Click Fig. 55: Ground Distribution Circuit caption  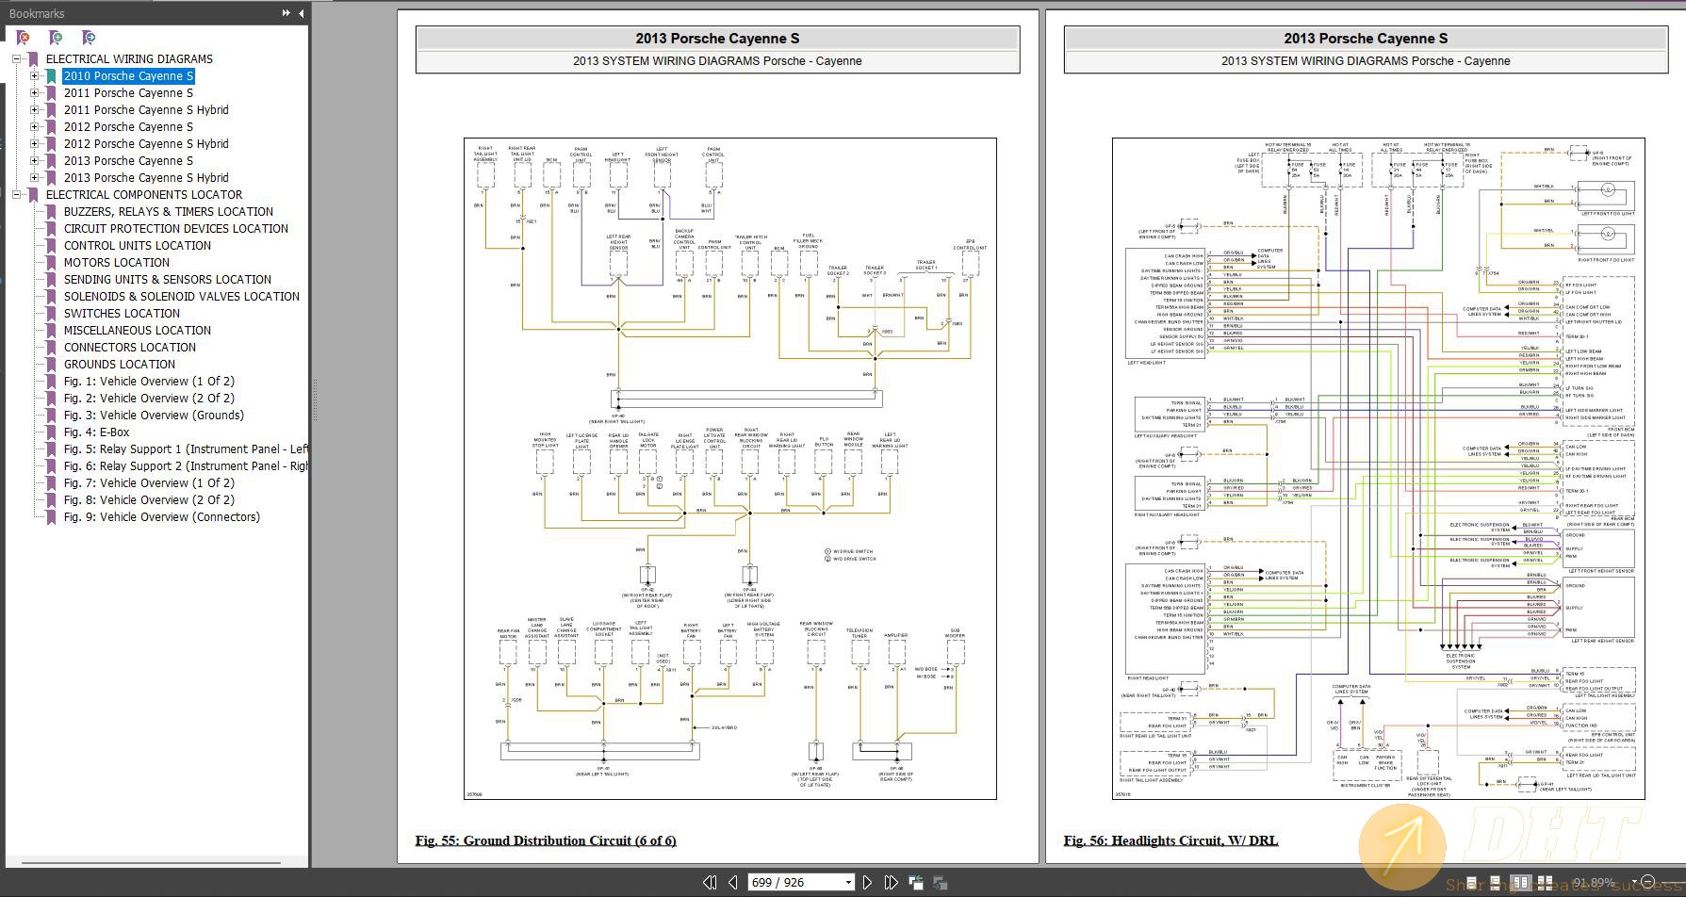tap(546, 840)
